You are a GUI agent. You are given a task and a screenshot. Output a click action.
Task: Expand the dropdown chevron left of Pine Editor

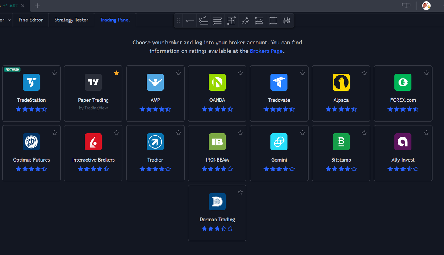click(x=9, y=20)
